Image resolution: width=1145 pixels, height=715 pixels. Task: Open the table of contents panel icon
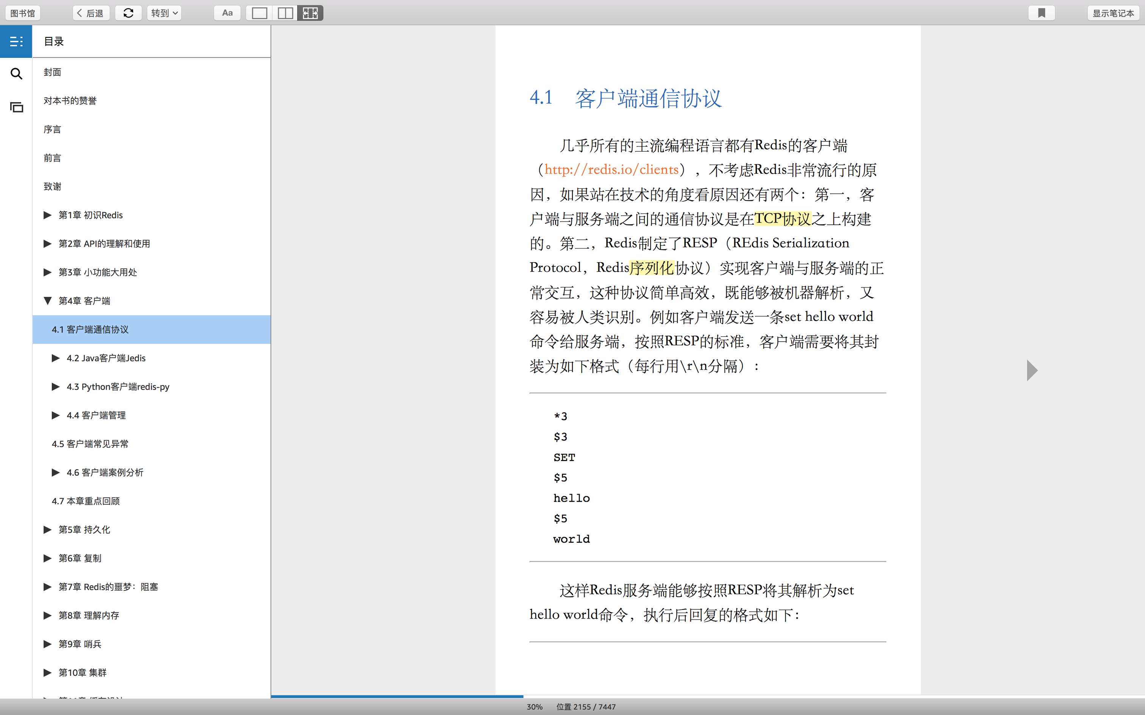[x=16, y=42]
